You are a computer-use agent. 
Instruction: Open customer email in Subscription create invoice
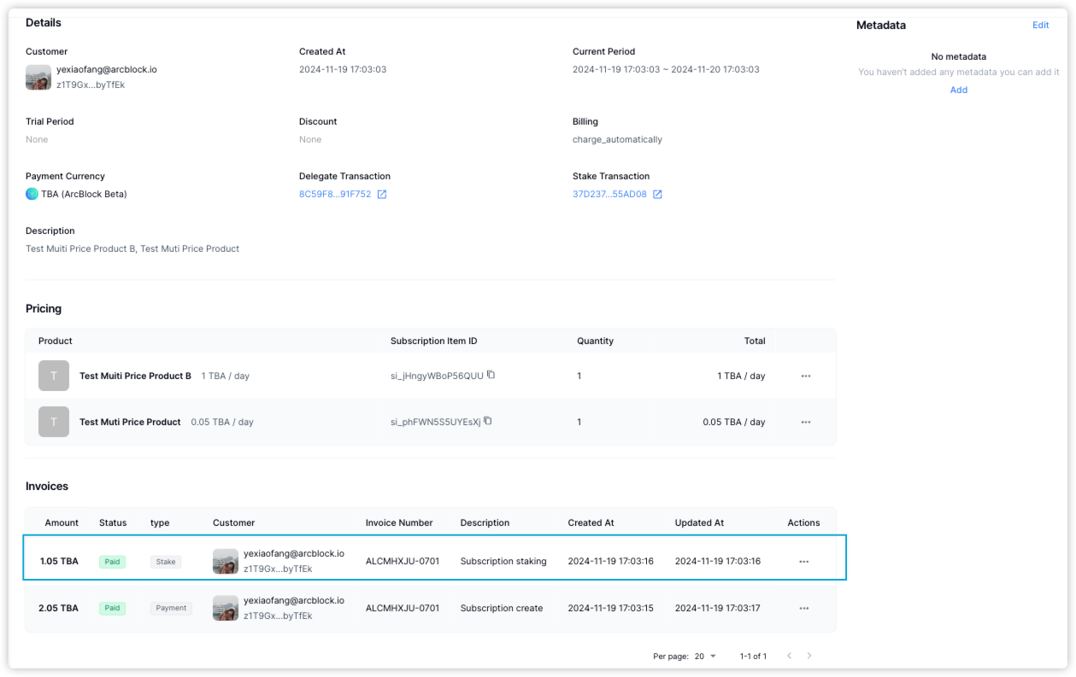point(293,600)
